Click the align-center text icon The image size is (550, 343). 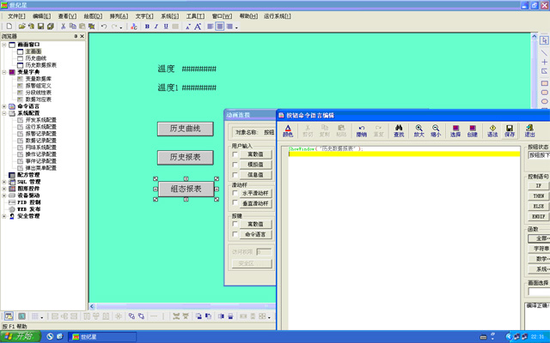point(220,27)
